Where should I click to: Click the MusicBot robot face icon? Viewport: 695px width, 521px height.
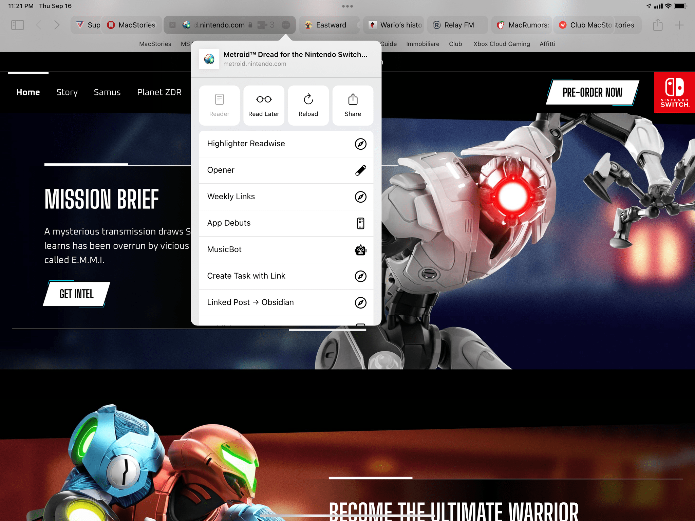point(360,249)
